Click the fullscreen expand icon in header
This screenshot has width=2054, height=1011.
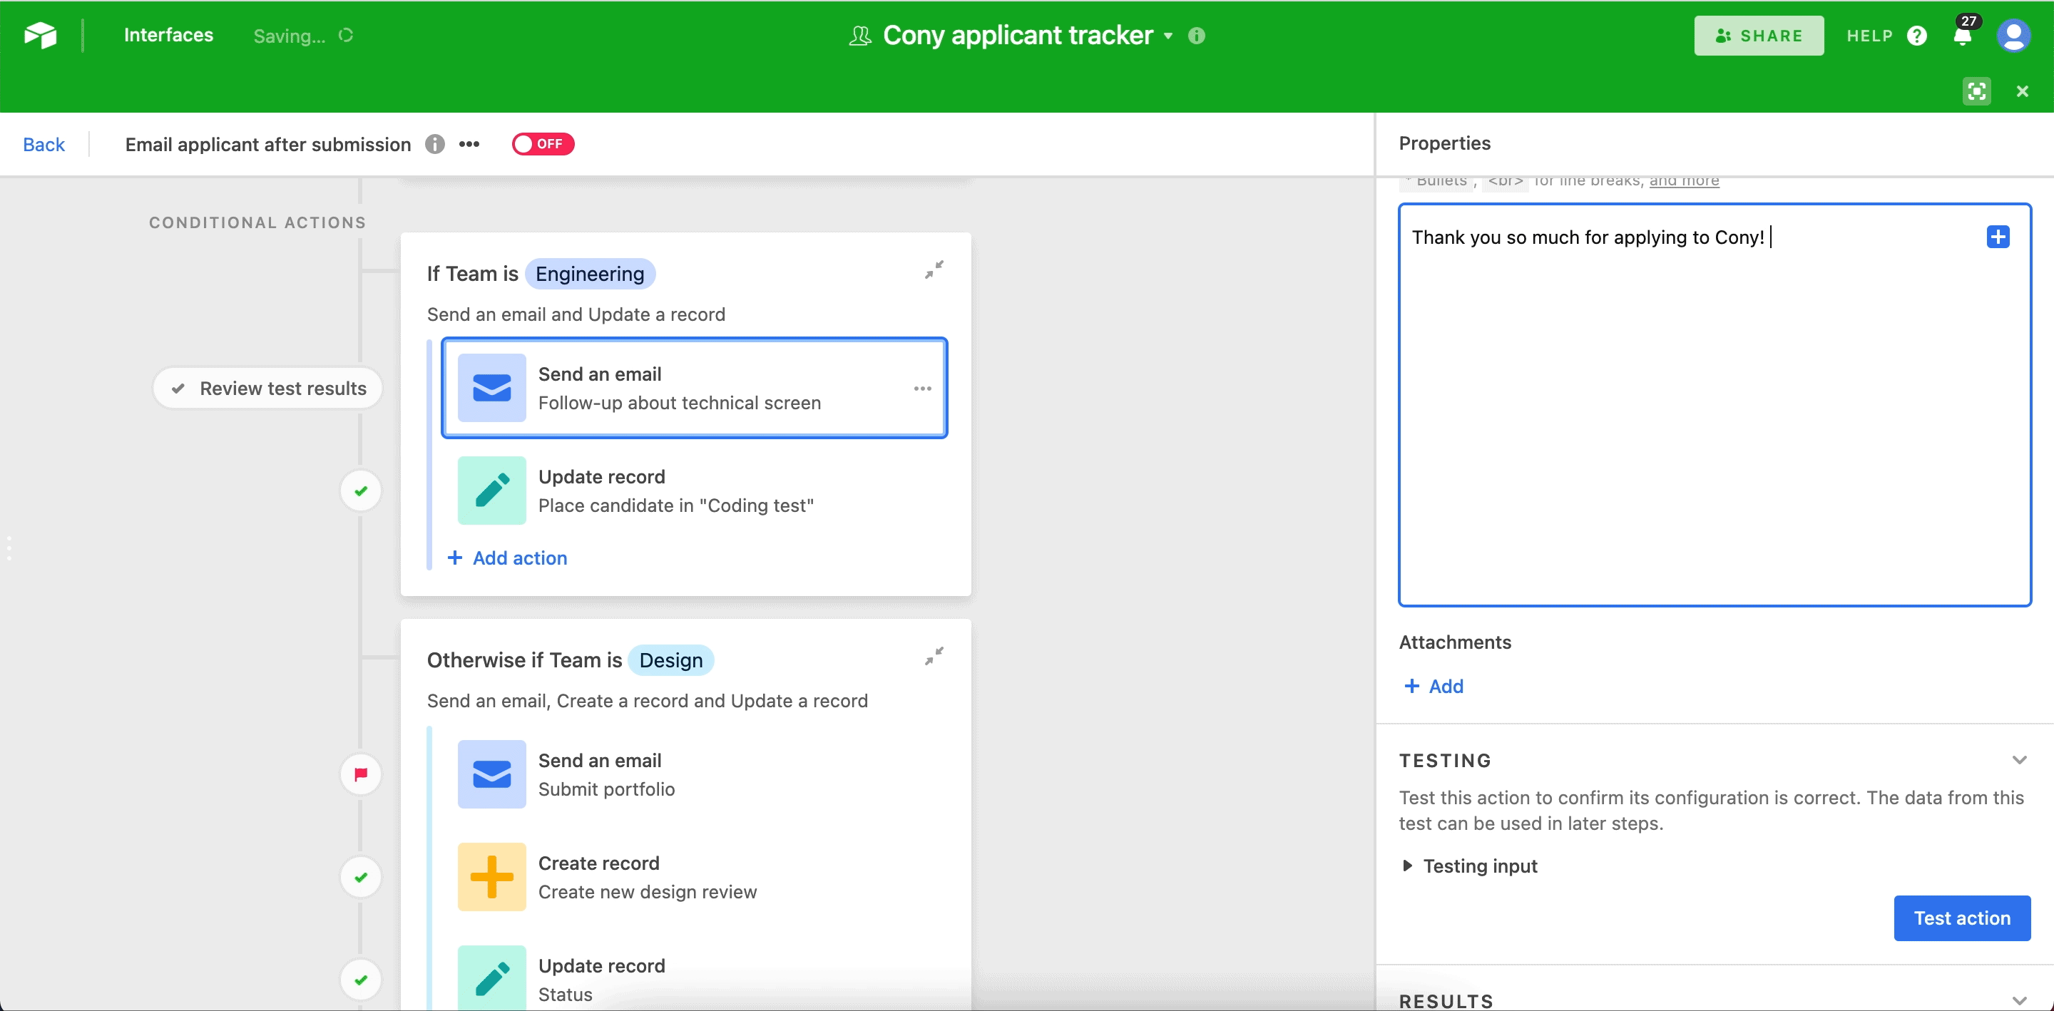click(1976, 91)
